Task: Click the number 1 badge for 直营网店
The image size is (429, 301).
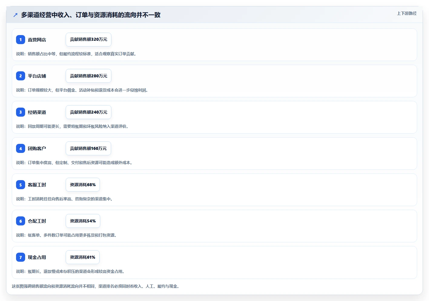Action: 21,40
